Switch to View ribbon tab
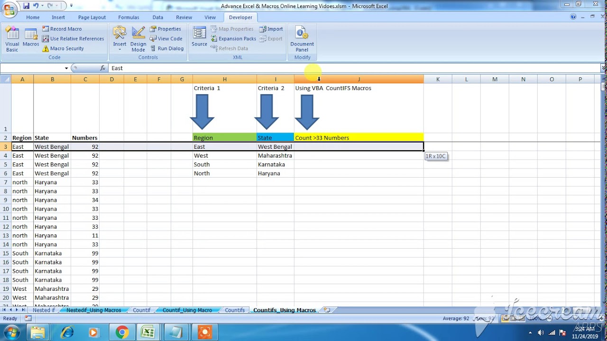The height and width of the screenshot is (341, 607). [210, 18]
